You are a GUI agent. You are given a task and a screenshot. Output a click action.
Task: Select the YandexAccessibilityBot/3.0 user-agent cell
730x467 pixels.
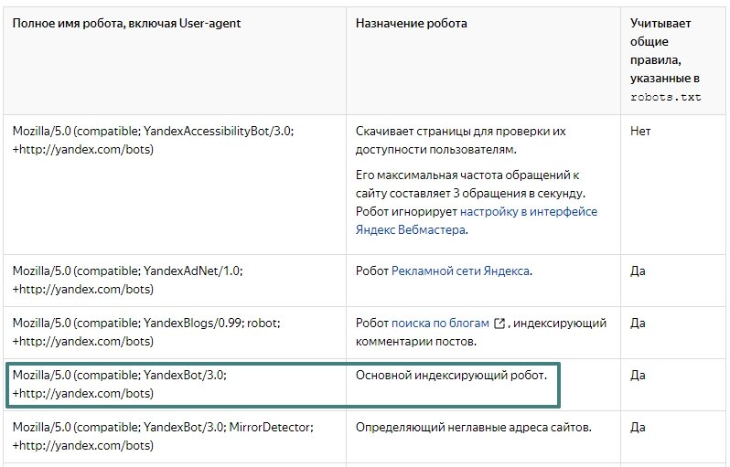pyautogui.click(x=153, y=140)
